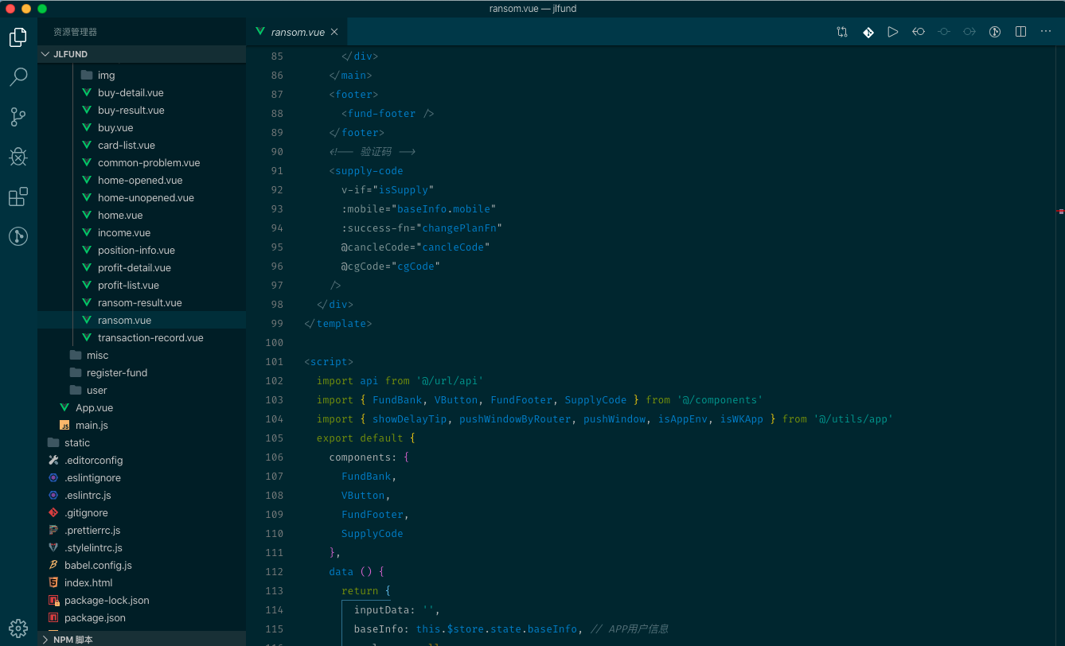
Task: Click line number 101 in the gutter
Action: tap(275, 361)
